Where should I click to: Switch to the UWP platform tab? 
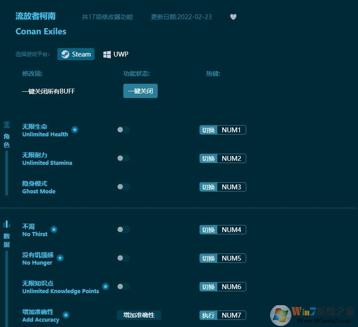click(x=115, y=54)
